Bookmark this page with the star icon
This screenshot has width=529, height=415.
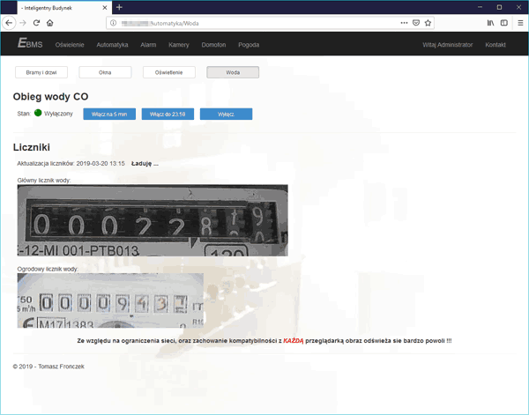(x=429, y=22)
